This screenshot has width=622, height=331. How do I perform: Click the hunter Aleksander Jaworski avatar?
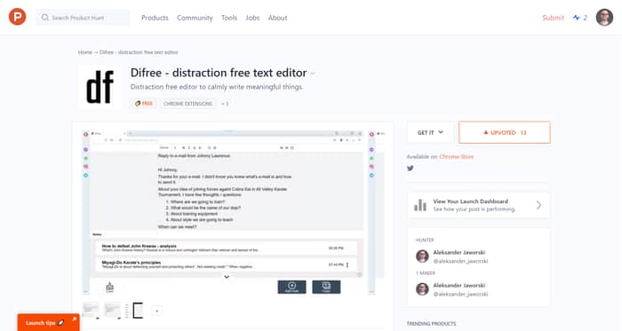click(422, 256)
